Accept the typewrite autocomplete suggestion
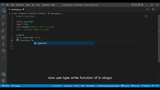The image size is (160, 90). tap(64, 43)
